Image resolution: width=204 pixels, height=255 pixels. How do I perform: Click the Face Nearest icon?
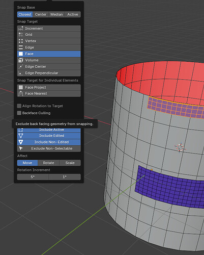click(x=21, y=93)
